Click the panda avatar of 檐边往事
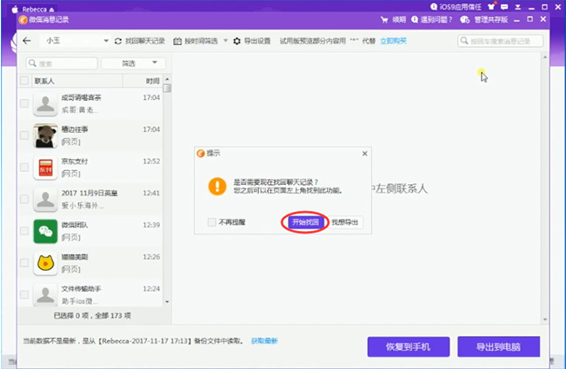 (x=45, y=135)
